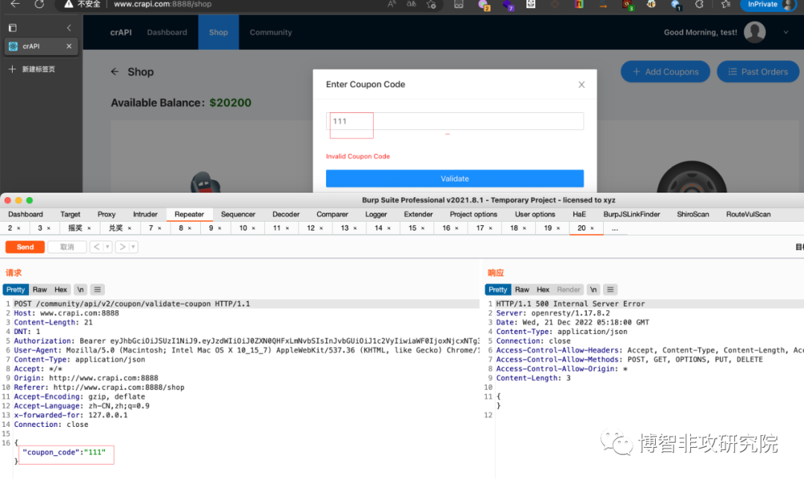804x479 pixels.
Task: Open request panel options menu icon
Action: point(98,289)
